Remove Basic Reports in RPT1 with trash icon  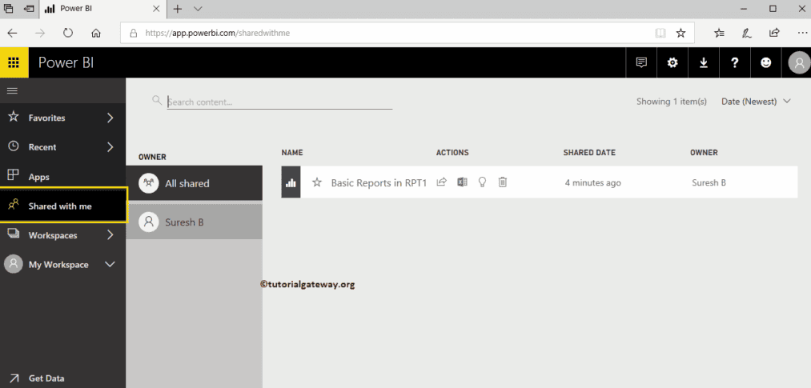[502, 182]
